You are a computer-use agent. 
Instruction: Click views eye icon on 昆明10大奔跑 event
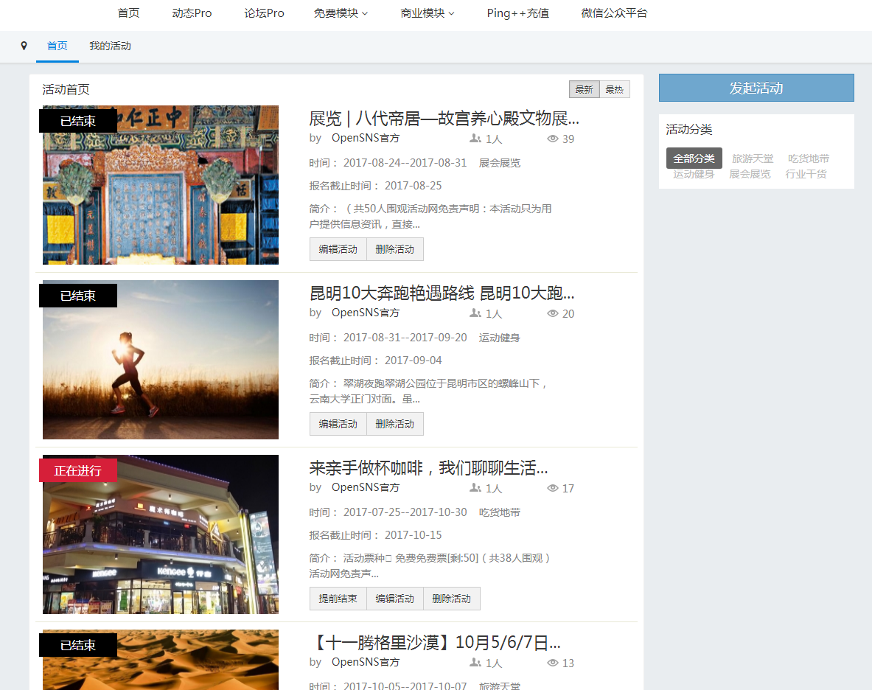click(552, 313)
